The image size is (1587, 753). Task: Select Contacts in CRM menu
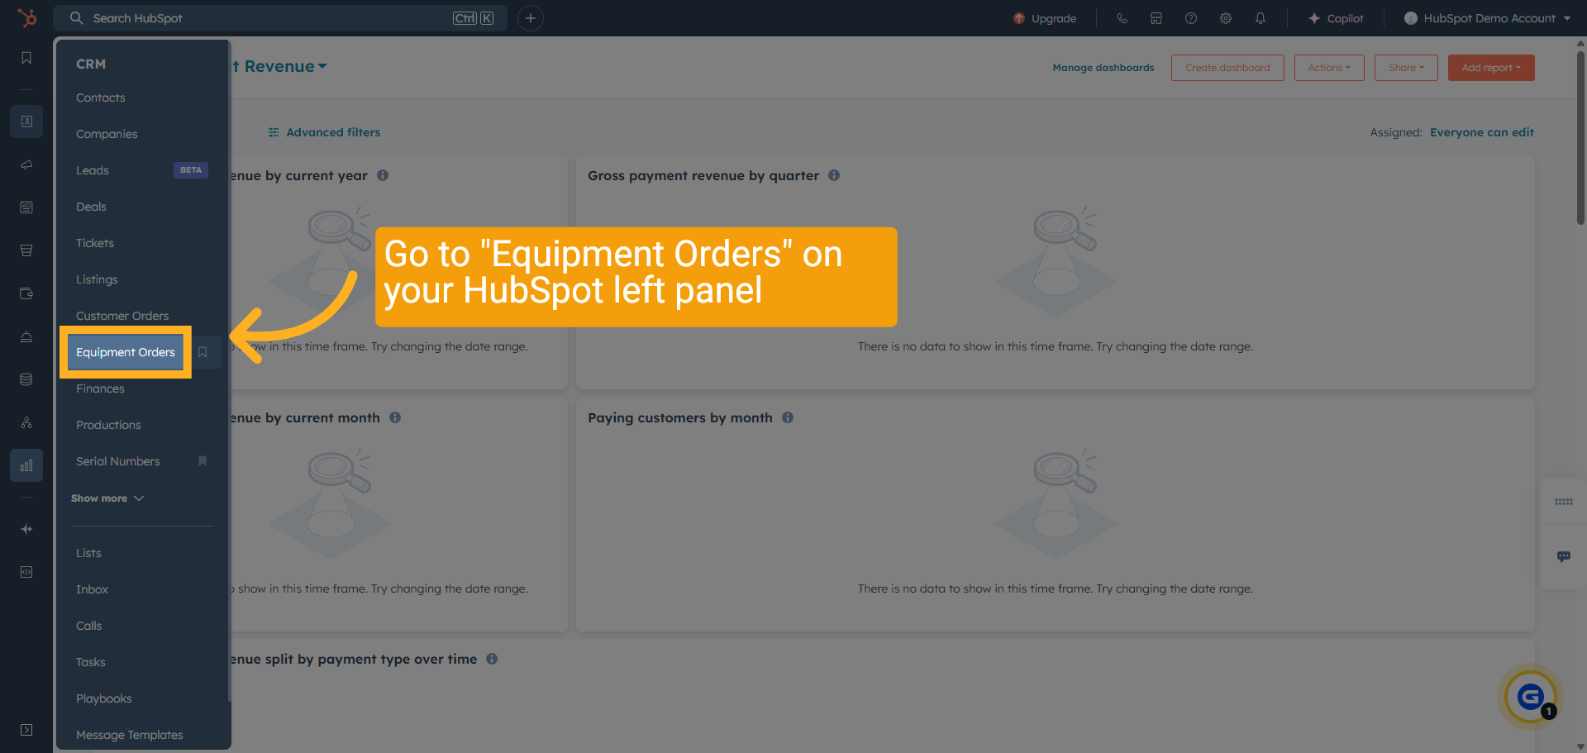click(101, 98)
